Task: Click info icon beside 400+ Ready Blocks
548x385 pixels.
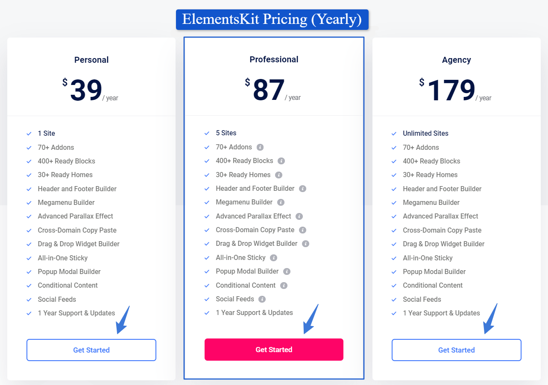Action: 281,161
